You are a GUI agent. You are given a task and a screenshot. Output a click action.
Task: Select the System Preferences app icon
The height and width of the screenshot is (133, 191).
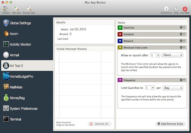point(6,108)
